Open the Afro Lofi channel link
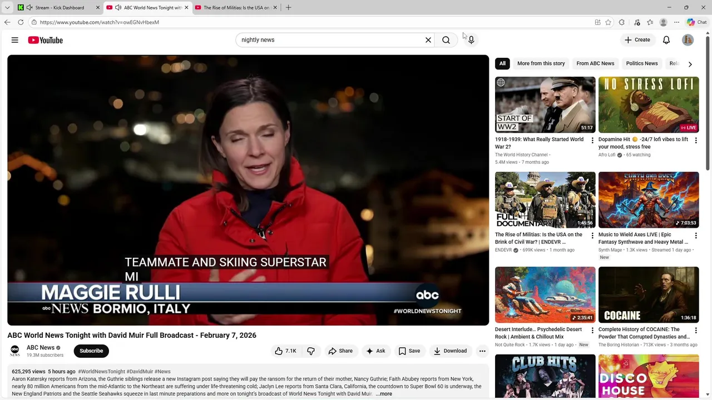Screen dimensions: 712x400 (x=607, y=155)
